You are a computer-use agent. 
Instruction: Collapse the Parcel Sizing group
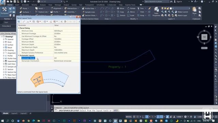coord(19,28)
